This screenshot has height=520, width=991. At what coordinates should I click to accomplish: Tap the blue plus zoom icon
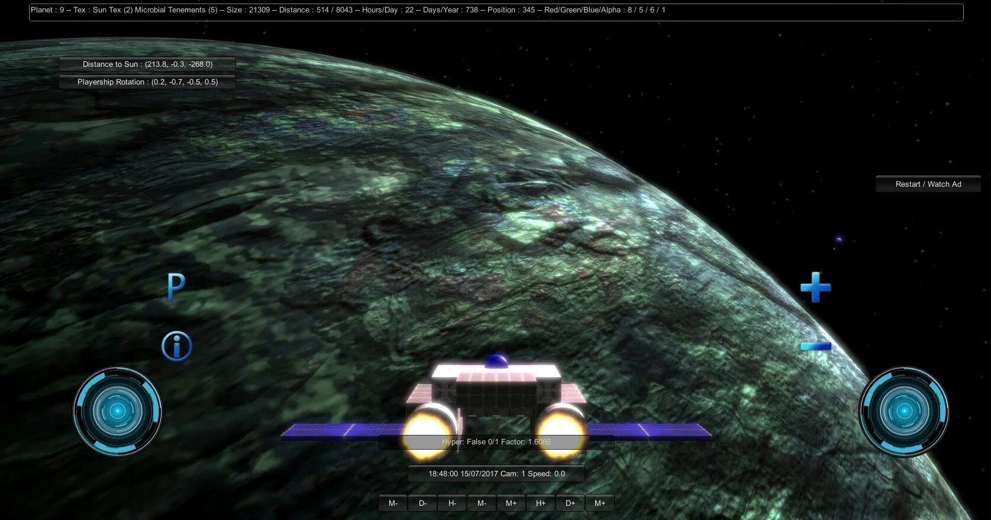[816, 287]
